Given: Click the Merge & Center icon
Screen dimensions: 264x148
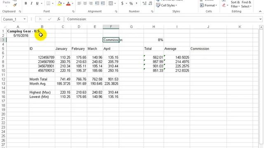Looking at the screenshot, I should coord(111,3).
